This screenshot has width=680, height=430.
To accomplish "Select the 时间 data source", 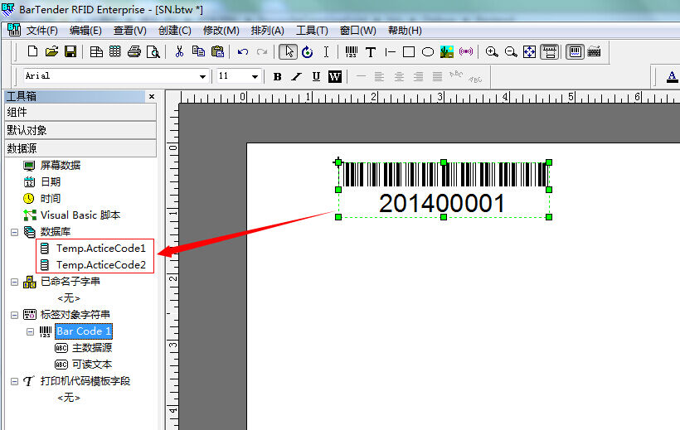I will [51, 199].
